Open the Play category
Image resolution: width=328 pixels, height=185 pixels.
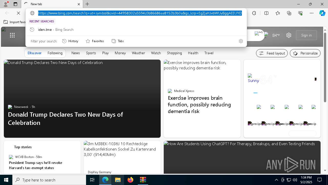[x=105, y=53]
